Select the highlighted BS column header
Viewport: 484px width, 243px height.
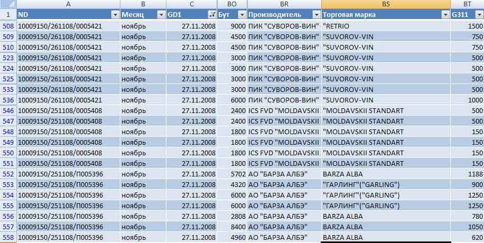pos(385,4)
